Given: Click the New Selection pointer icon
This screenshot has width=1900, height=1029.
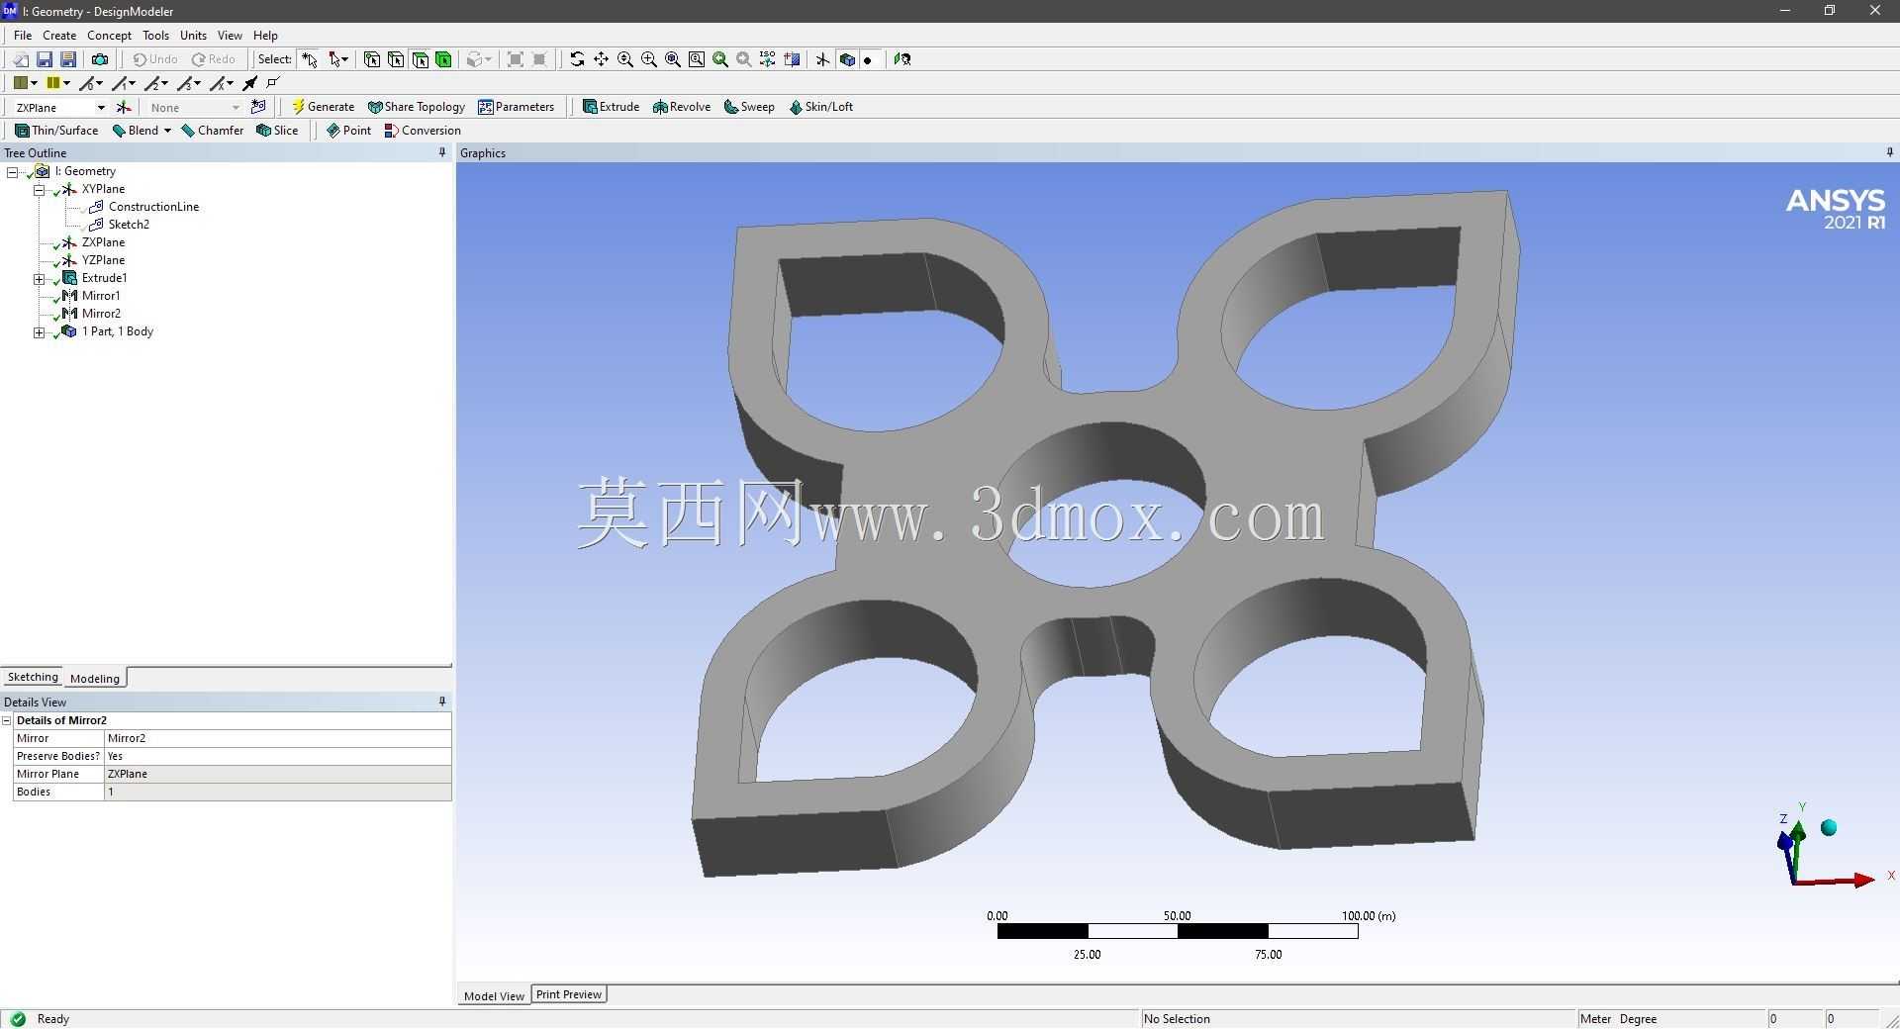Looking at the screenshot, I should pyautogui.click(x=309, y=59).
